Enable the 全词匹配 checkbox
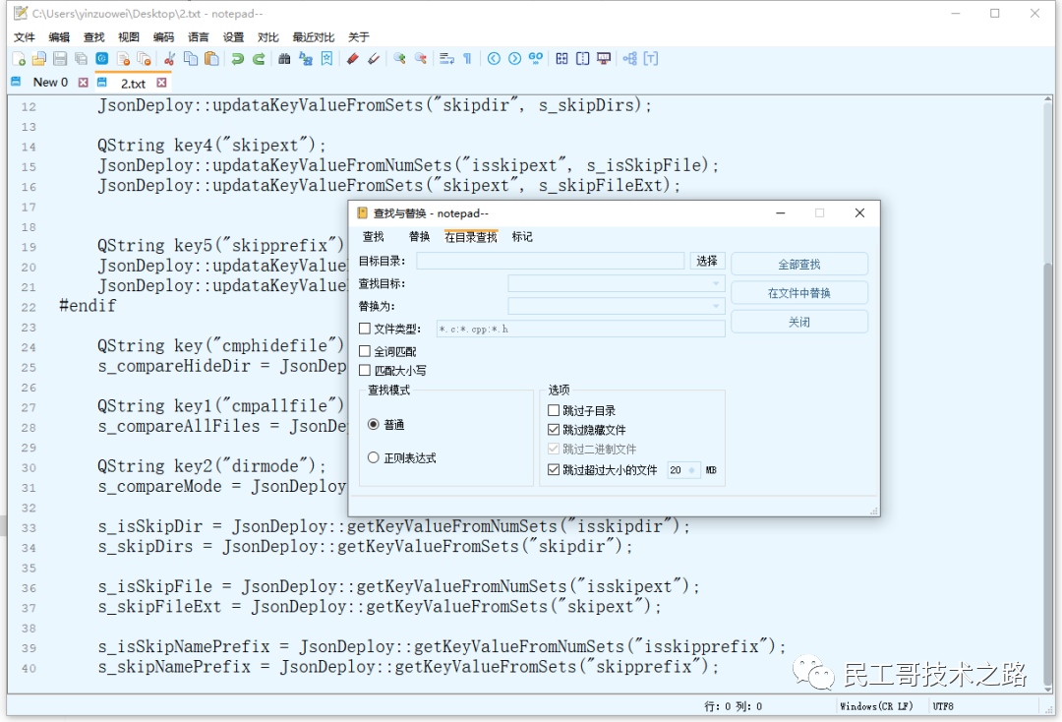Screen dimensions: 1062x722 pyautogui.click(x=365, y=351)
